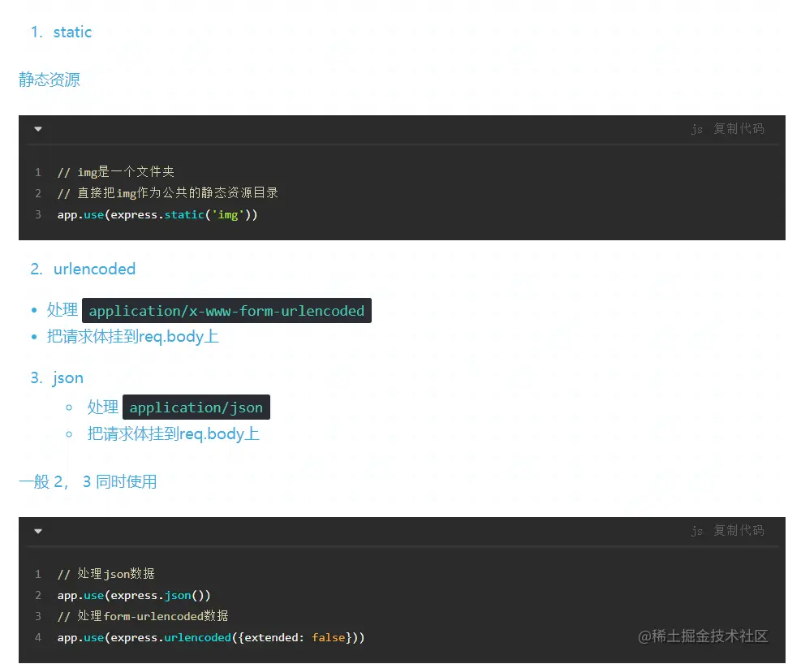
Task: Click "把请求体挂到req.body上" under json
Action: click(174, 433)
